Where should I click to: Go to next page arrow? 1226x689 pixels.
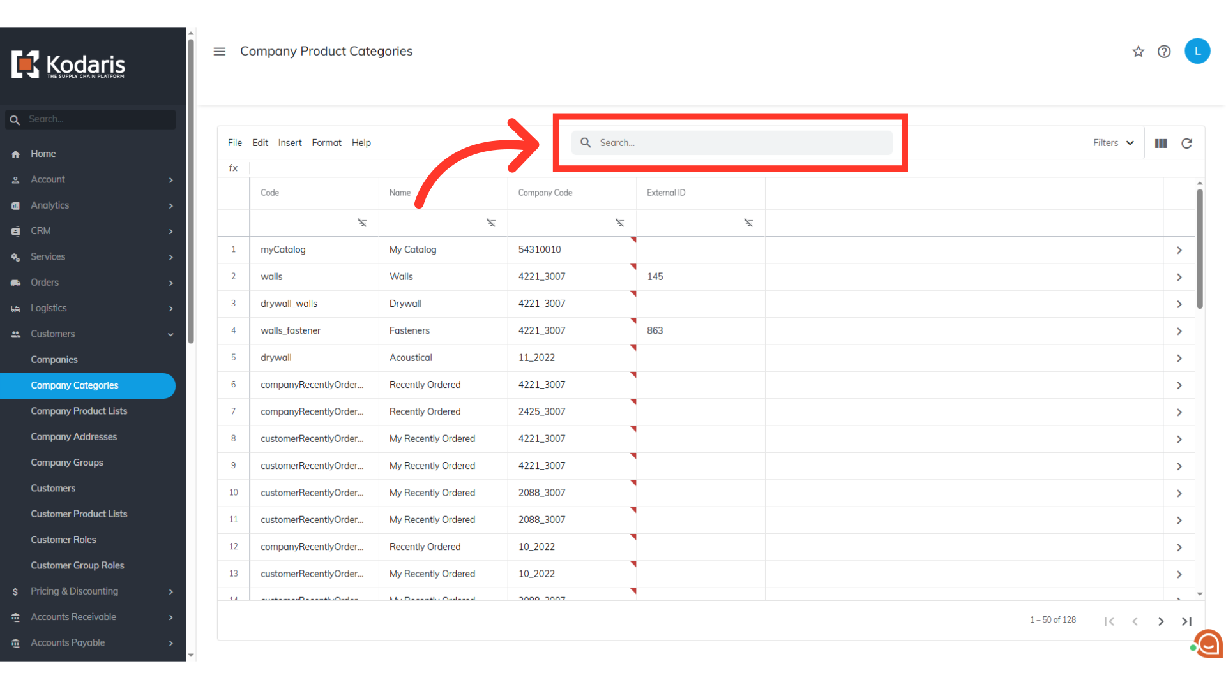coord(1160,621)
